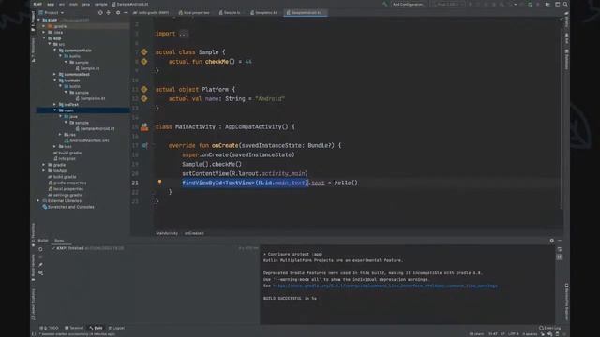Open Terminal tool window tab
This screenshot has height=337, width=600.
74,328
